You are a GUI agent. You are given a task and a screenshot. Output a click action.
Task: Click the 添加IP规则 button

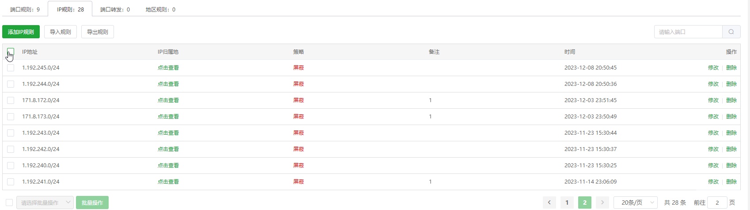click(x=21, y=32)
